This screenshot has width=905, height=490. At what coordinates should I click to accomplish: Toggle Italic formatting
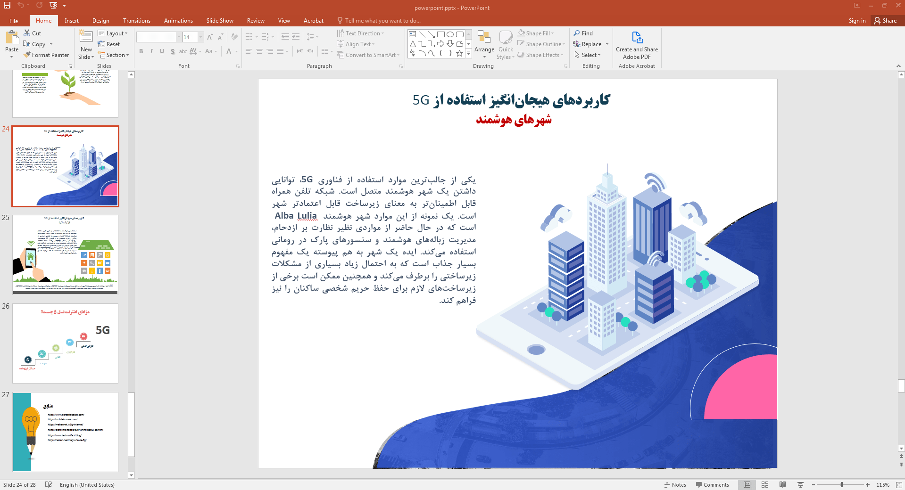tap(151, 51)
